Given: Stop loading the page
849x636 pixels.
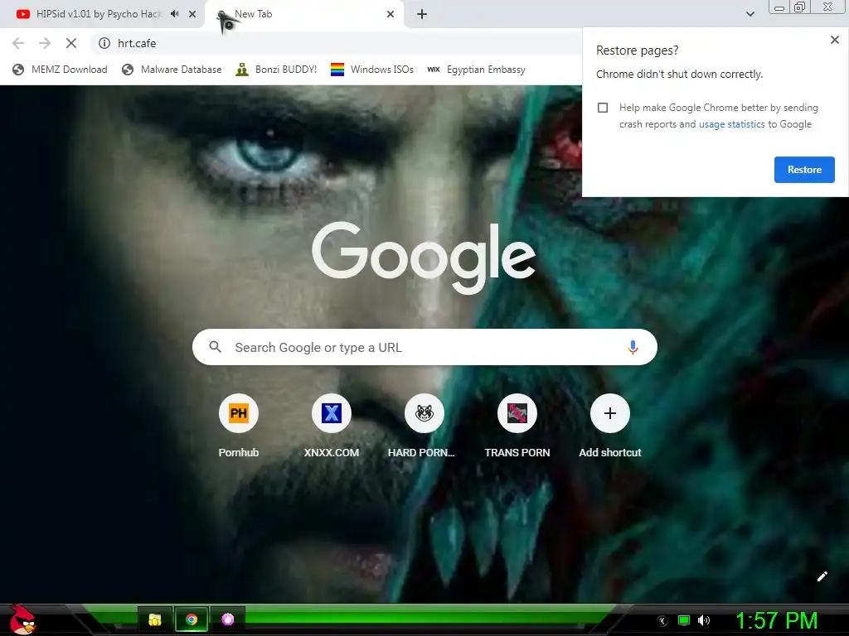Looking at the screenshot, I should (x=71, y=43).
